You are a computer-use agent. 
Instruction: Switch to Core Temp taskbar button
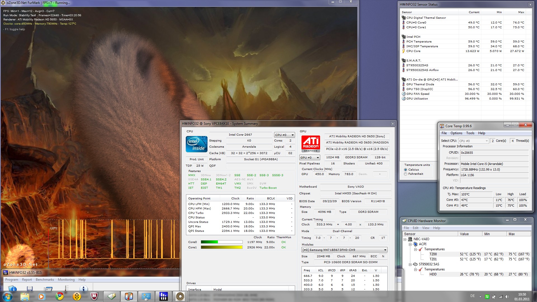point(129,296)
